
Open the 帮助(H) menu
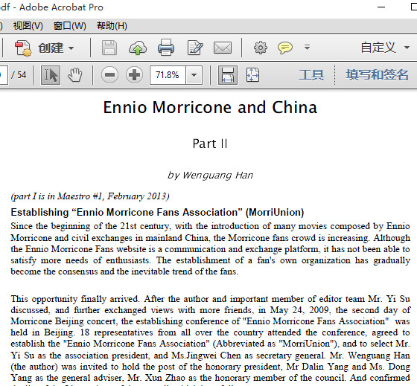click(x=112, y=26)
